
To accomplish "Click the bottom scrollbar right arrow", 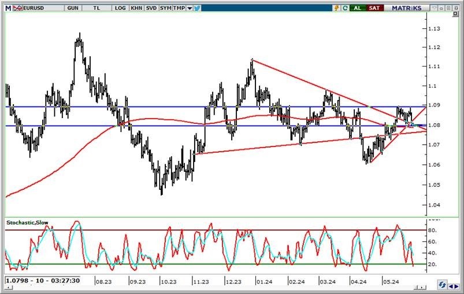I will pyautogui.click(x=423, y=288).
